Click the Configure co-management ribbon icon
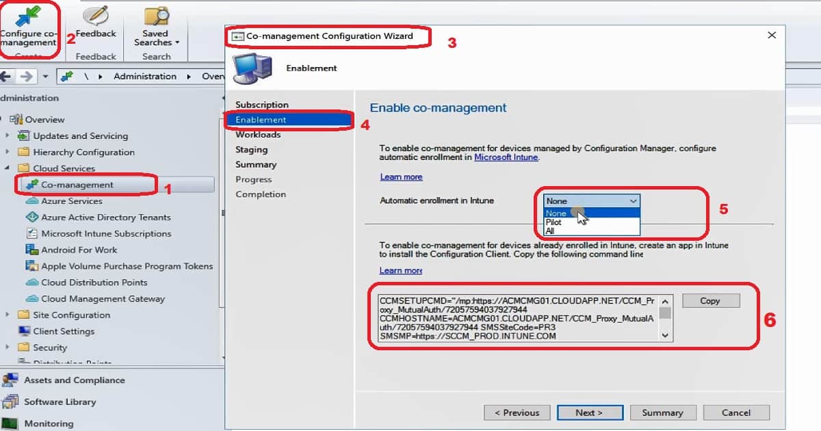 pyautogui.click(x=28, y=15)
